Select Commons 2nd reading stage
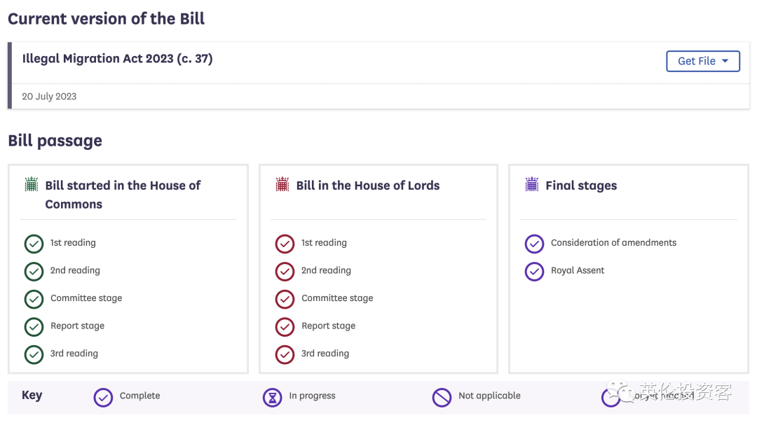Image resolution: width=757 pixels, height=425 pixels. click(75, 271)
